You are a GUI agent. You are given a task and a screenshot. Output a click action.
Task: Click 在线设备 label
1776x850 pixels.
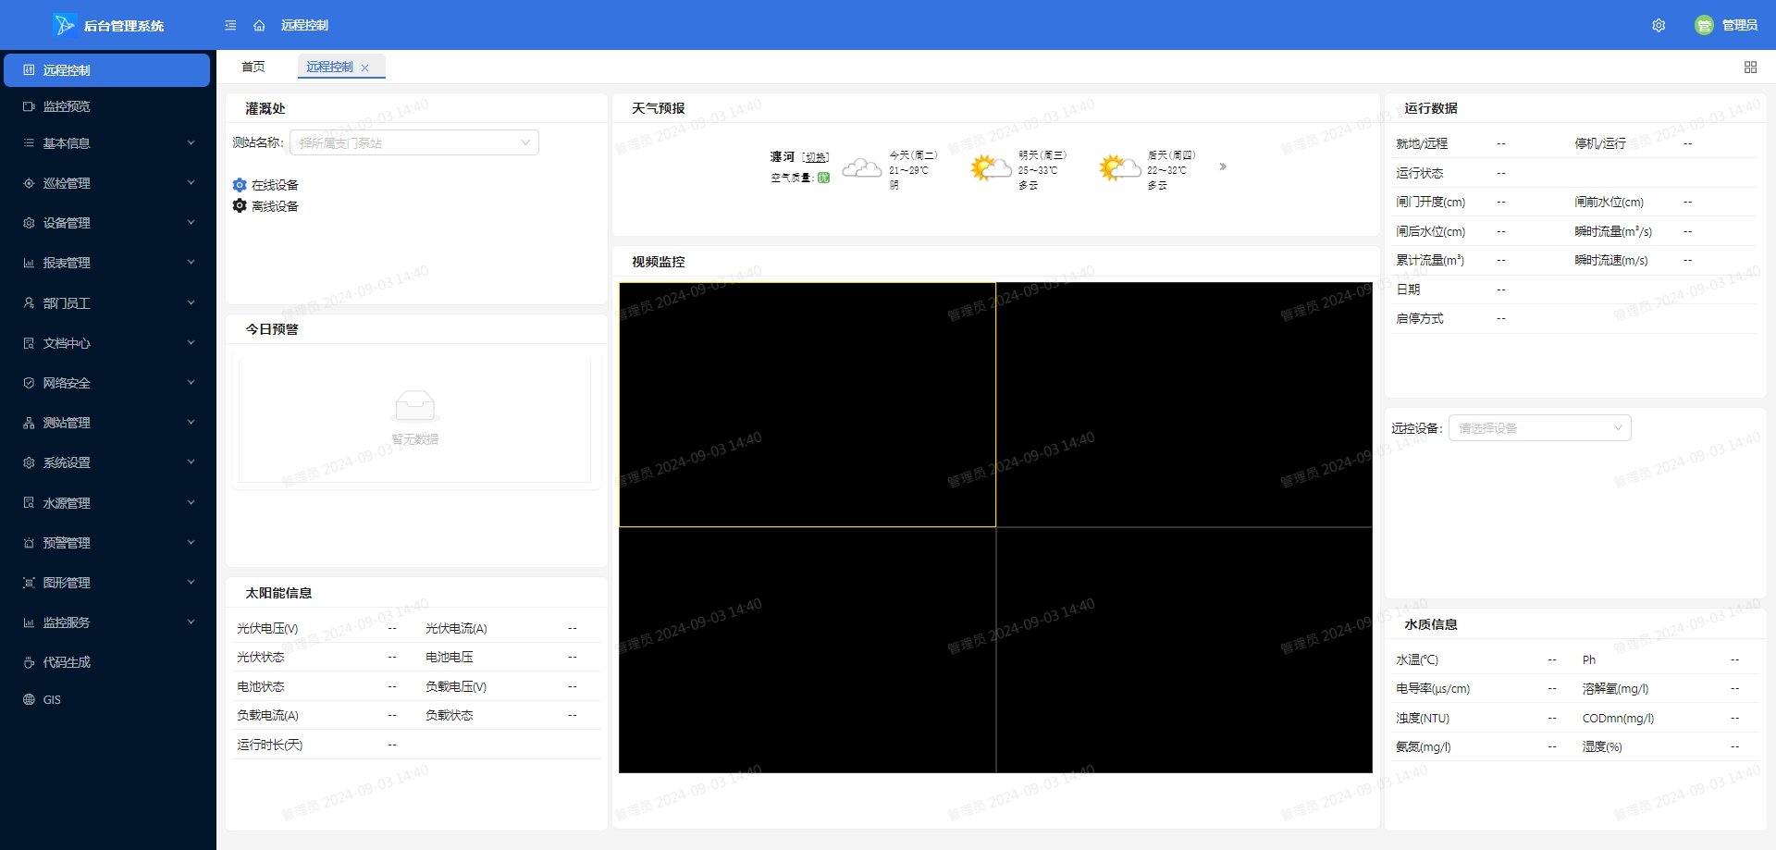coord(275,185)
